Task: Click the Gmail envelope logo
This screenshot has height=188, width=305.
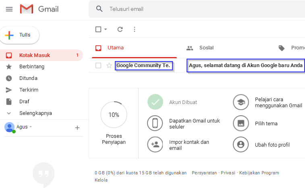Action: 27,9
